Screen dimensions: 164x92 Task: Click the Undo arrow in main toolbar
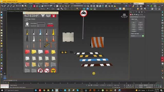pos(2,6)
